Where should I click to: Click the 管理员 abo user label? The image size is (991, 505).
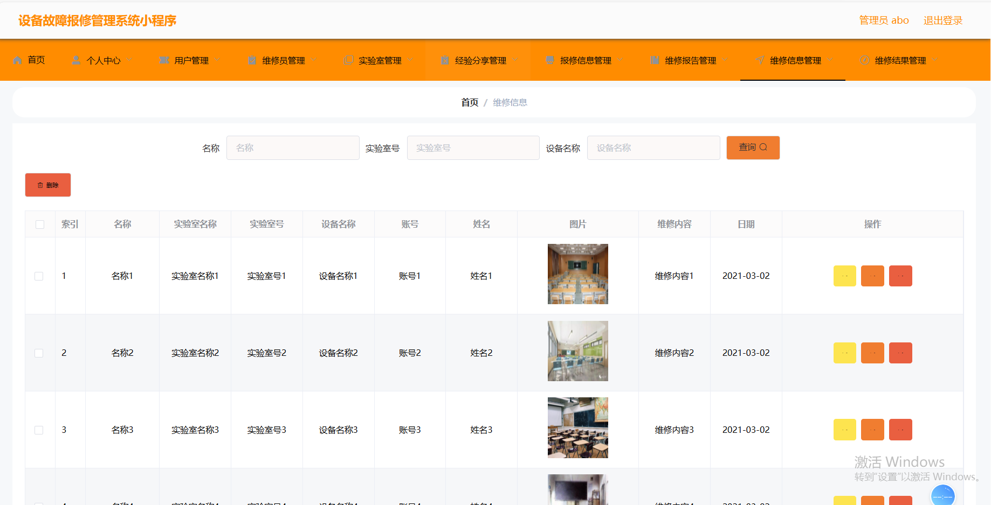(x=884, y=20)
